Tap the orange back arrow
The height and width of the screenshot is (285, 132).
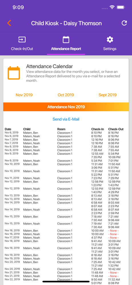pyautogui.click(x=9, y=23)
